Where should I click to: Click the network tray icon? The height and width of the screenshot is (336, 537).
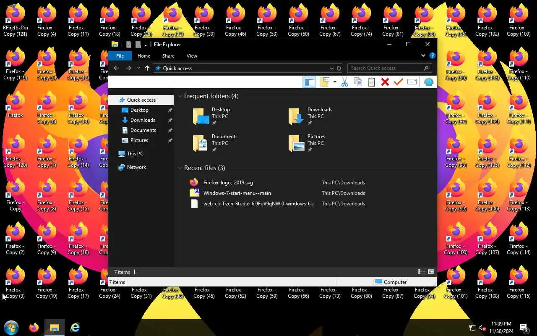pos(473,328)
